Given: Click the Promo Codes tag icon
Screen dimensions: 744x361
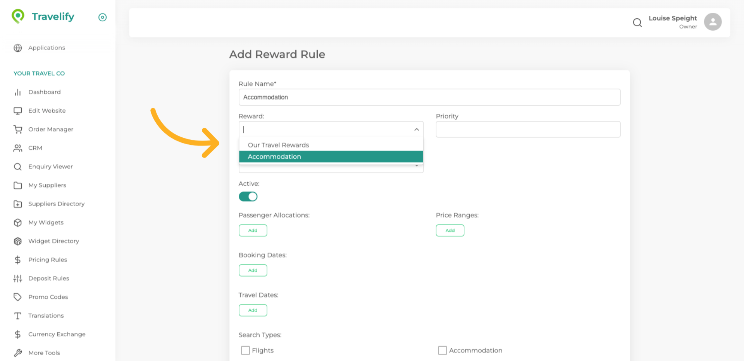Looking at the screenshot, I should tap(18, 297).
